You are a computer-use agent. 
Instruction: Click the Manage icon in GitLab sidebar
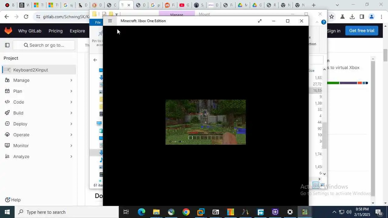coord(7,80)
